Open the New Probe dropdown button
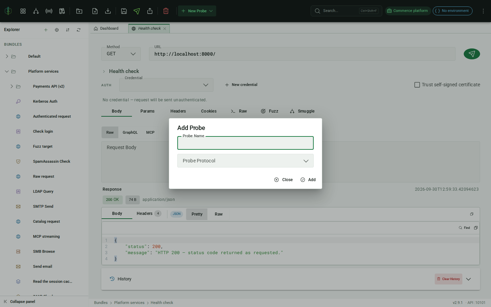The width and height of the screenshot is (491, 307). pyautogui.click(x=197, y=11)
